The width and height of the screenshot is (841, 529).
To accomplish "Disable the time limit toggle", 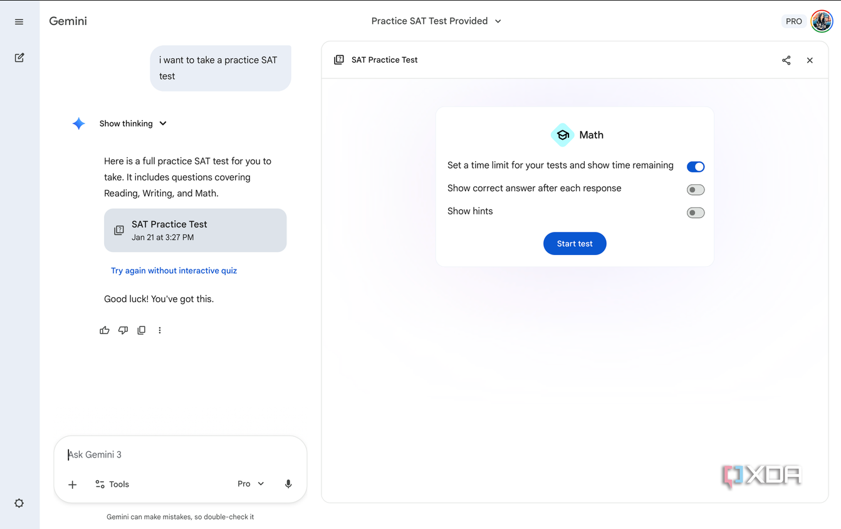I will pos(695,167).
